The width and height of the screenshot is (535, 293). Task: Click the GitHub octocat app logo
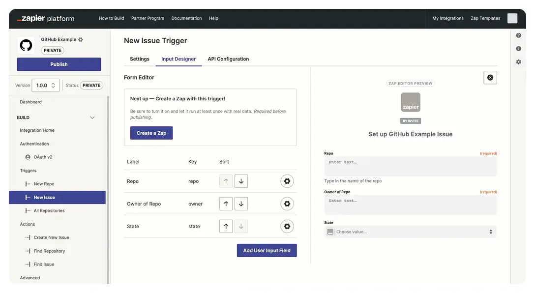26,45
